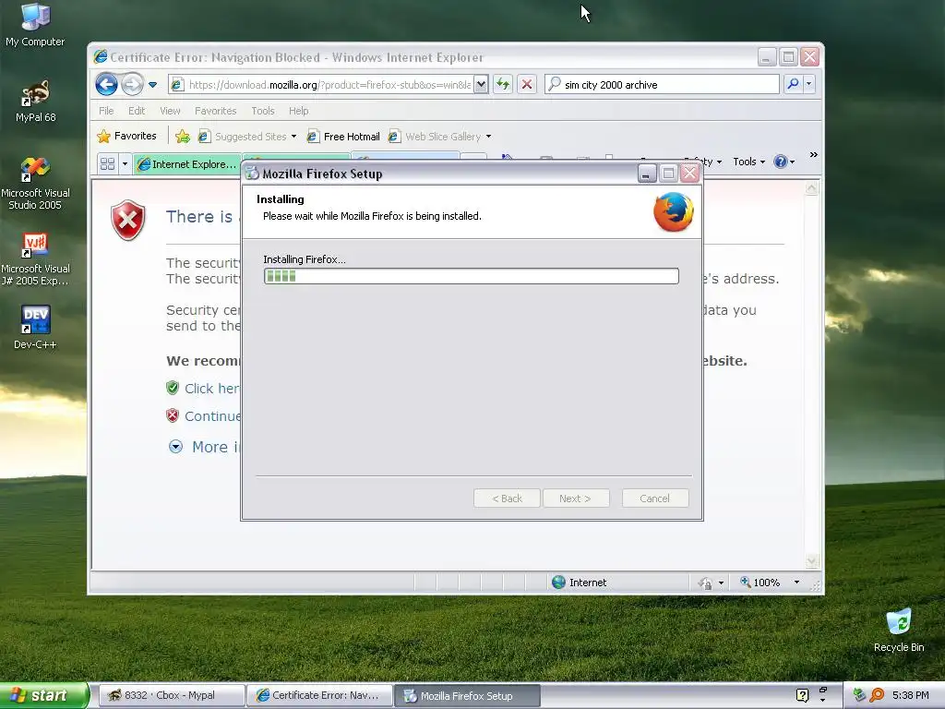Switch to 8332 Cbox - Mypal taskbar item
This screenshot has height=709, width=945.
coord(171,696)
